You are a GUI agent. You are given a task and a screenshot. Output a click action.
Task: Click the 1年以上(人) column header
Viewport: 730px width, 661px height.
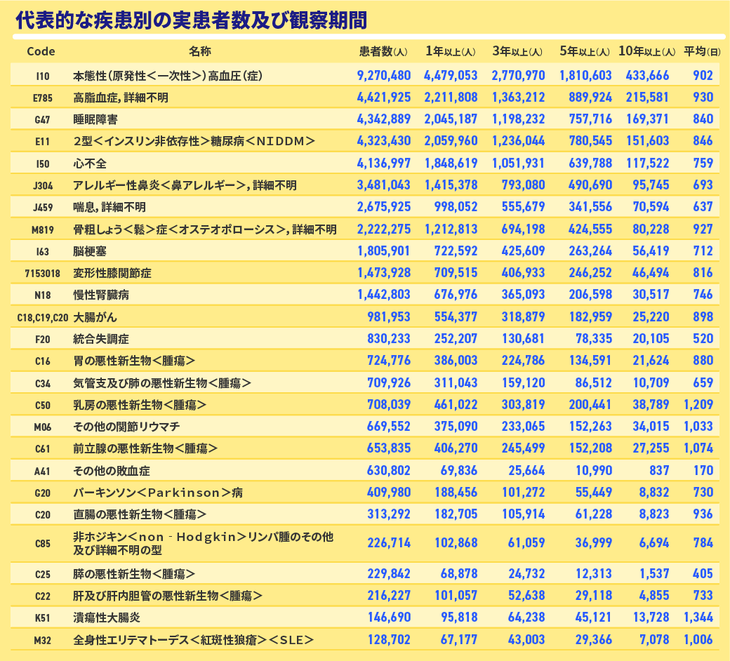click(451, 52)
